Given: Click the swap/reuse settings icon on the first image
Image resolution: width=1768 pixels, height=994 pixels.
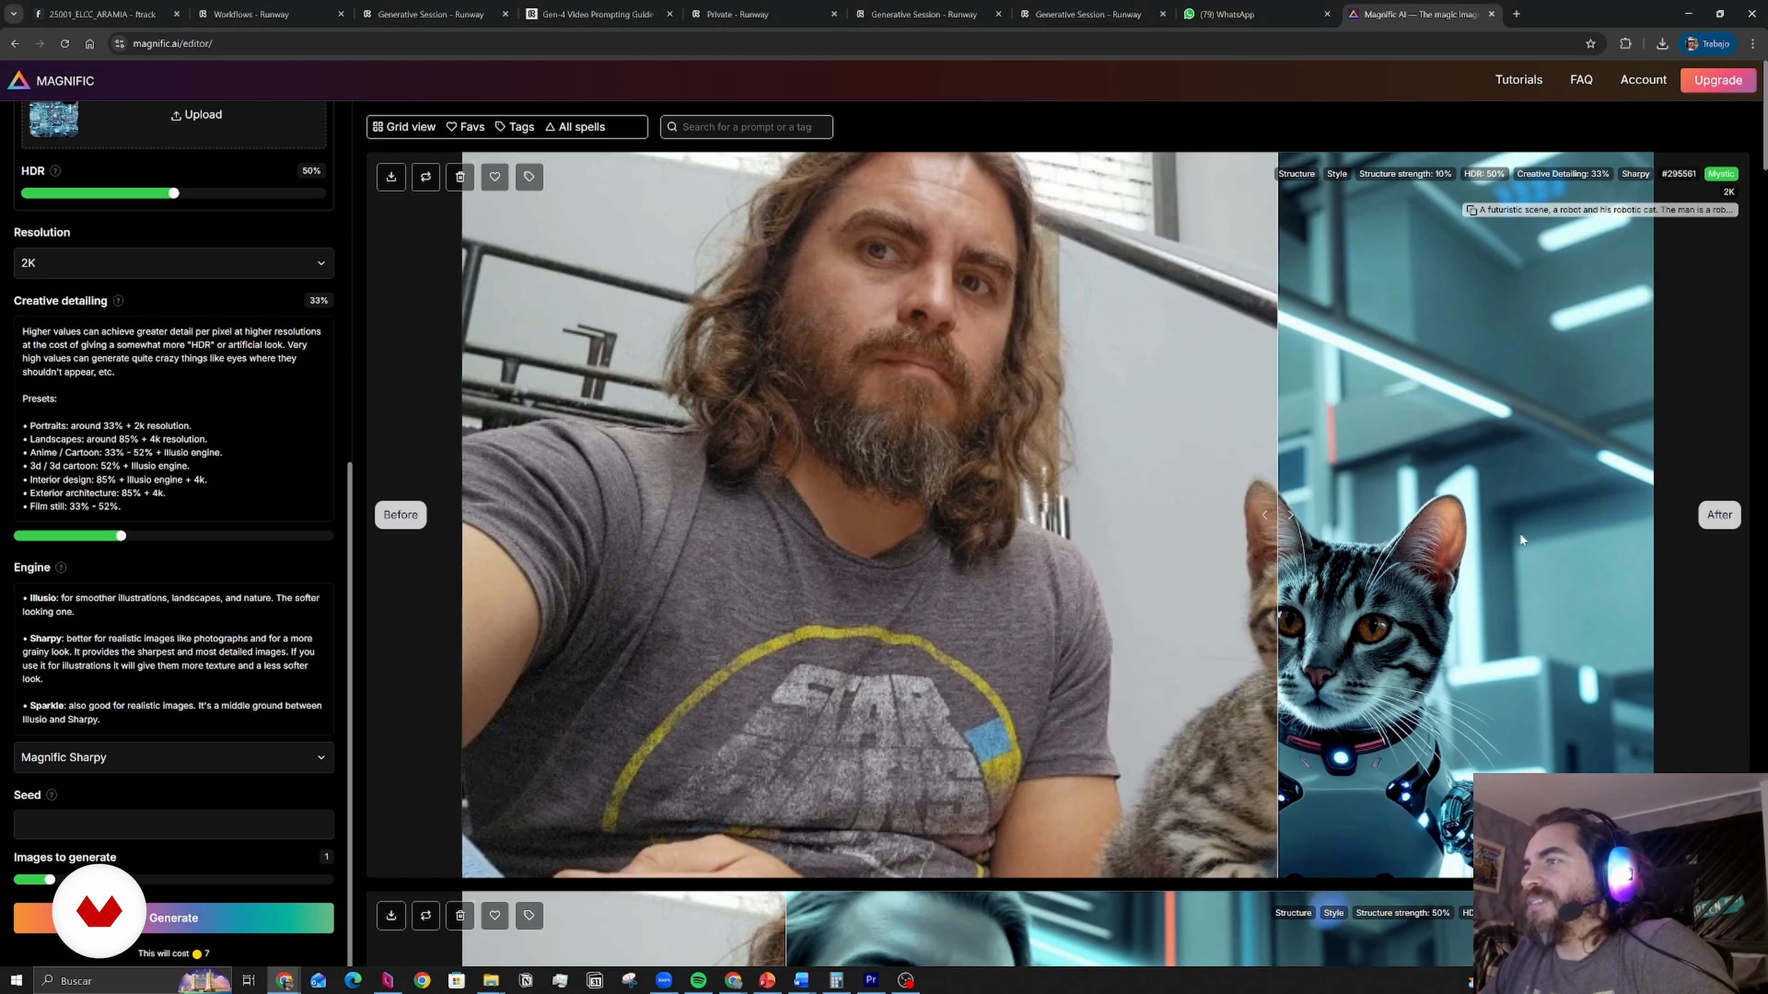Looking at the screenshot, I should click(x=425, y=177).
